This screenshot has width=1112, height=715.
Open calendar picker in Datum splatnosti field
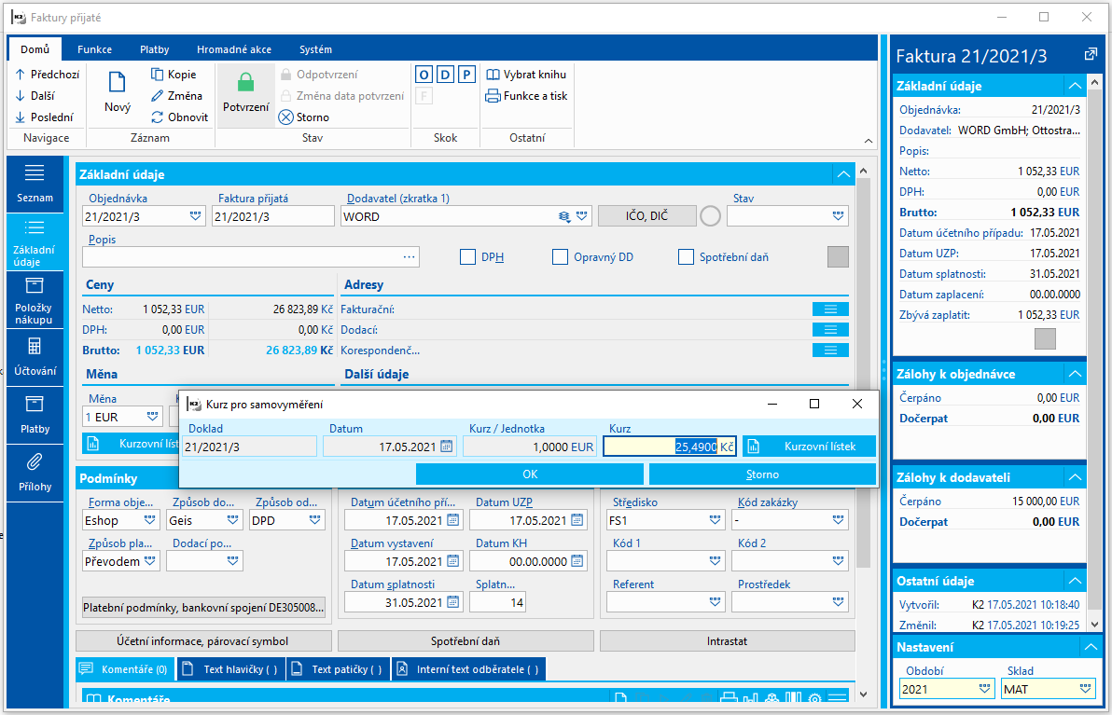click(x=452, y=602)
